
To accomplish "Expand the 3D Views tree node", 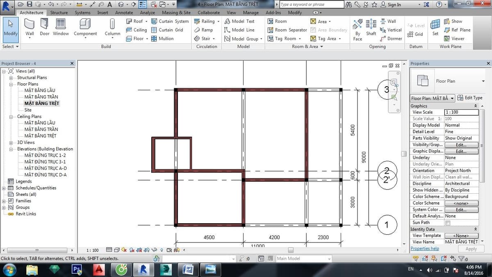I will pyautogui.click(x=11, y=142).
